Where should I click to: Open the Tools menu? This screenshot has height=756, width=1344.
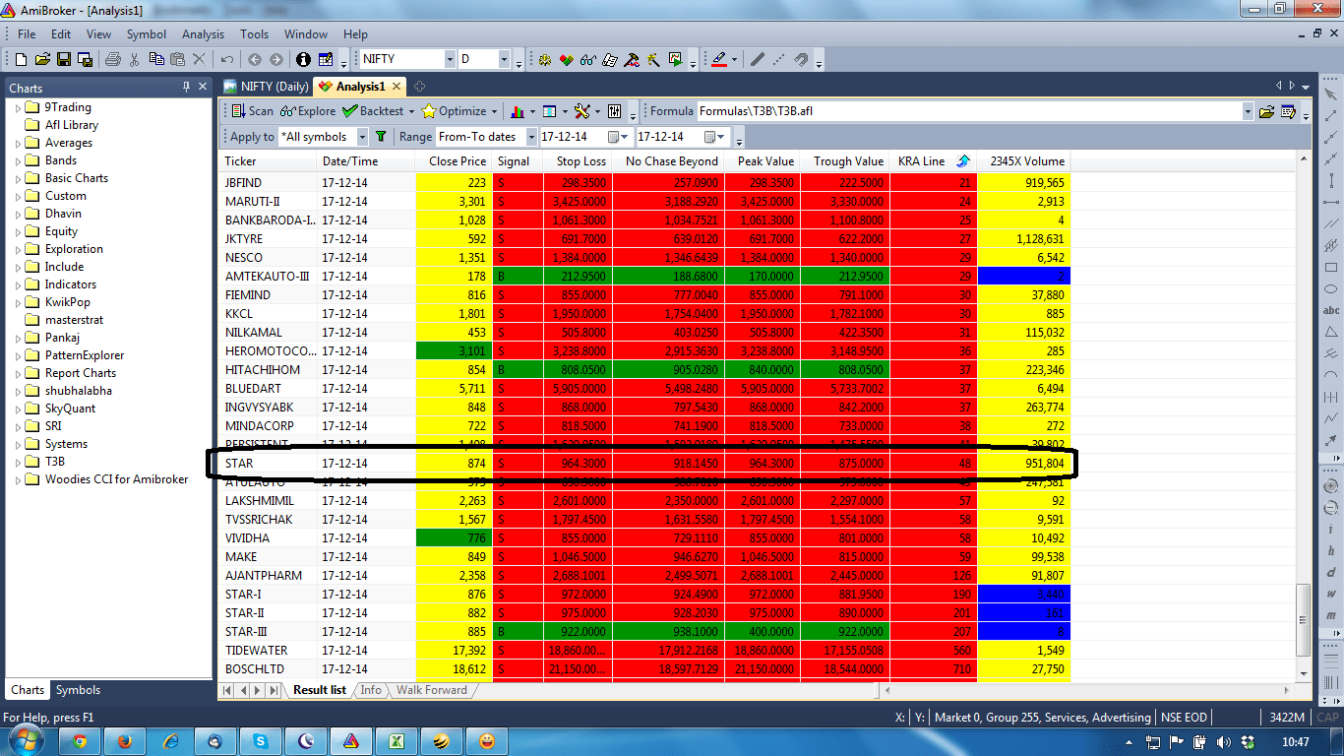coord(255,33)
